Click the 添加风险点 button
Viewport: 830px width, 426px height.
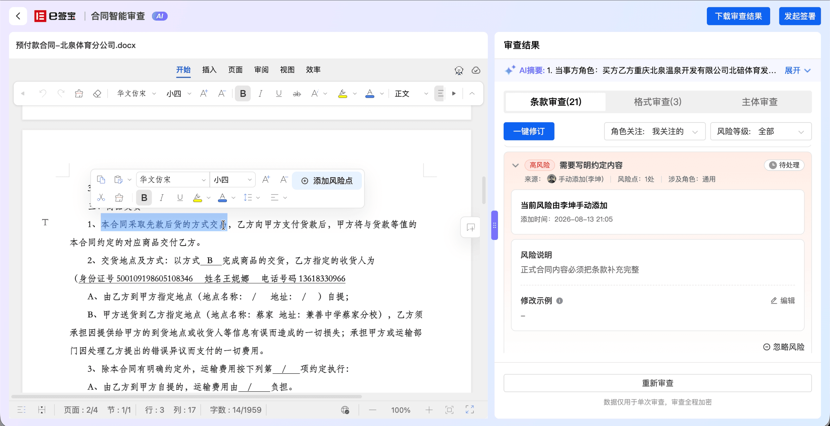click(x=327, y=180)
